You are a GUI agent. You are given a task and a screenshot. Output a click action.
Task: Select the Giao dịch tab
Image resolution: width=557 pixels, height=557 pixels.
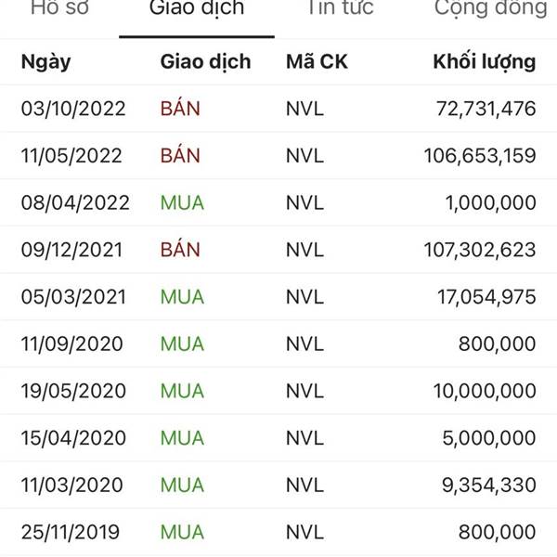[197, 7]
